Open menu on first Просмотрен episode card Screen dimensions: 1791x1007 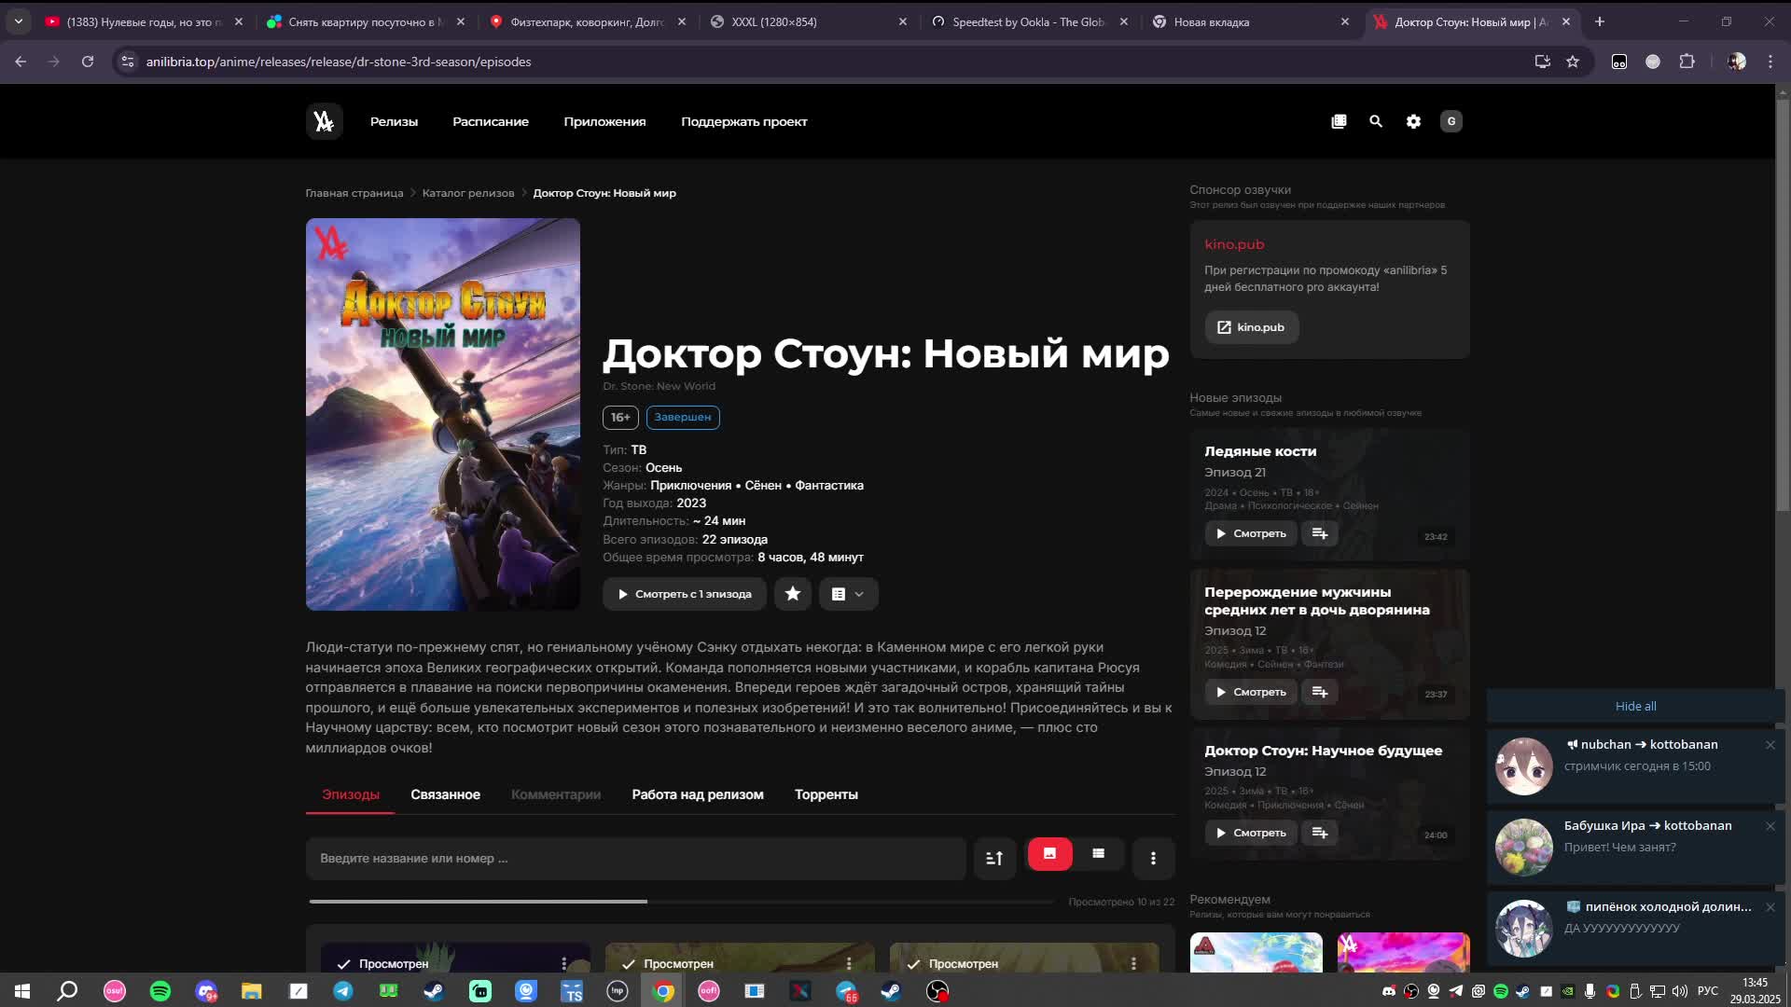coord(563,963)
